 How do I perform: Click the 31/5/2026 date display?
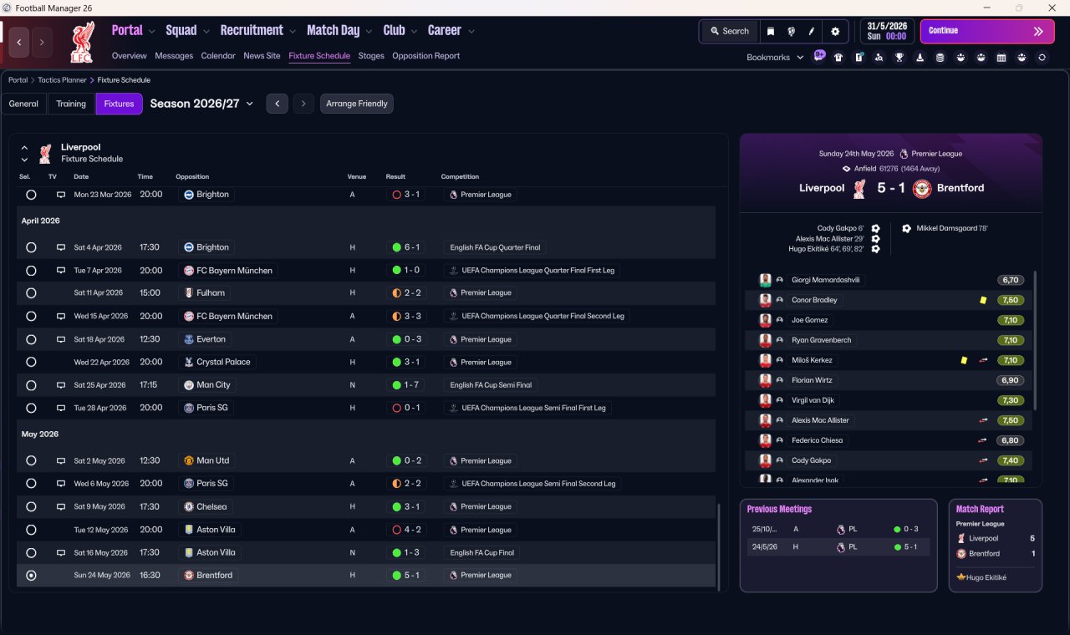888,32
